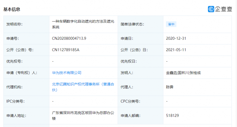This screenshot has width=237, height=127.
Task: Select the invention title 一种车辆数字化自动遮光的方法及遮光系统
Action: 83,24
